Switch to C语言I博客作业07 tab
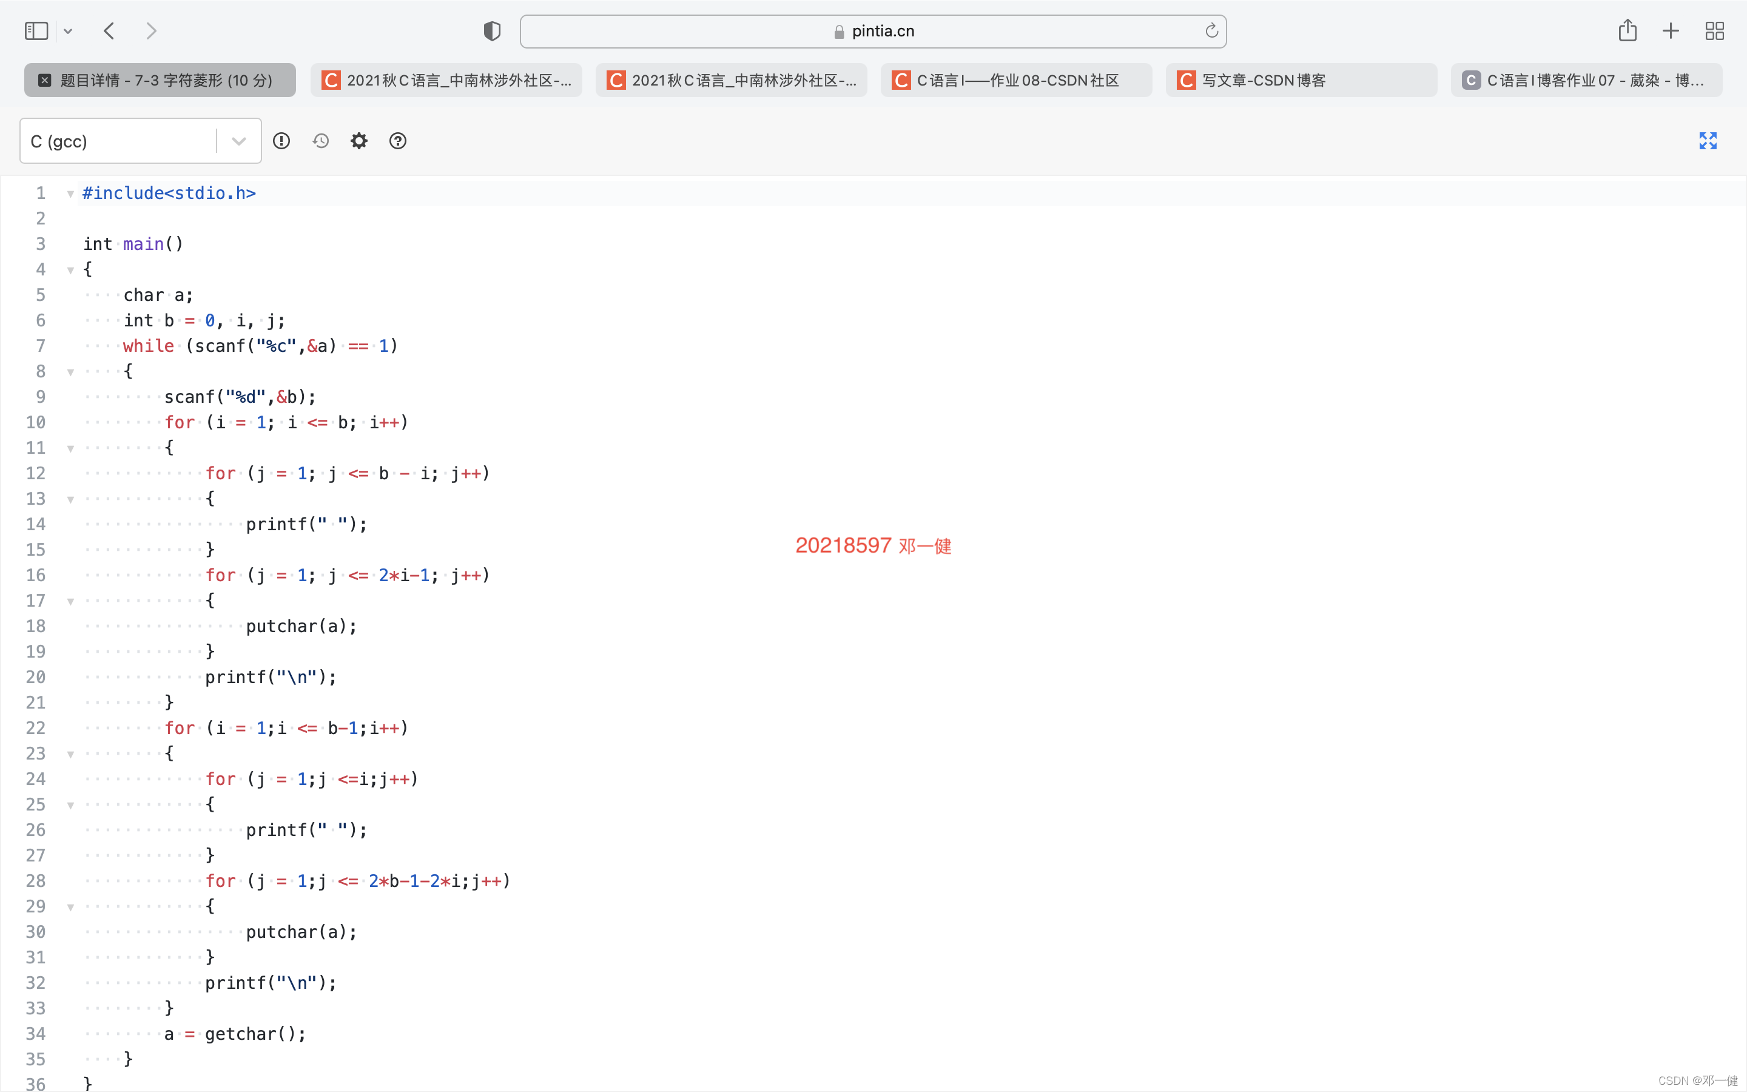This screenshot has height=1092, width=1747. 1587,80
